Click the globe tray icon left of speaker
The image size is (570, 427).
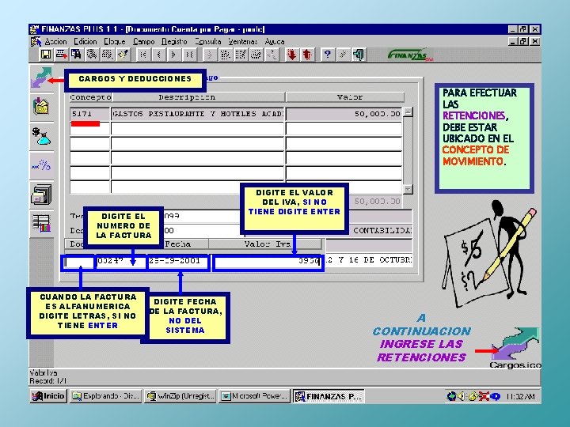[x=450, y=396]
